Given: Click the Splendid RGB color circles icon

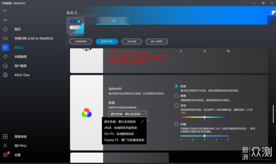Looking at the screenshot, I should [x=86, y=113].
